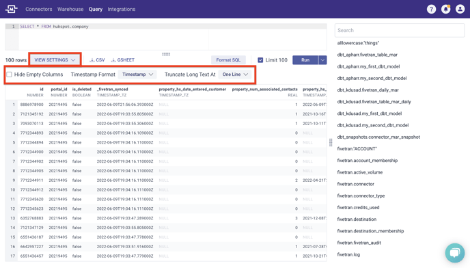Open the chat support bubble
This screenshot has height=268, width=470.
click(455, 253)
